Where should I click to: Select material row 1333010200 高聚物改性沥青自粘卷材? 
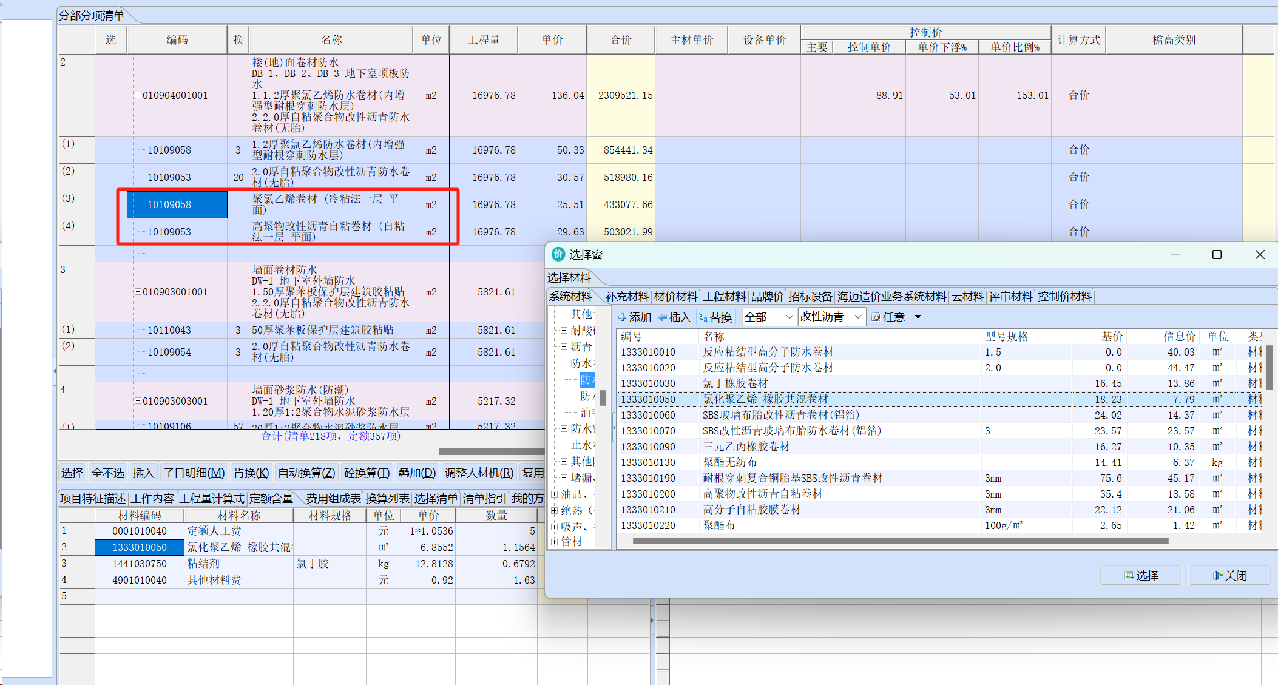941,494
